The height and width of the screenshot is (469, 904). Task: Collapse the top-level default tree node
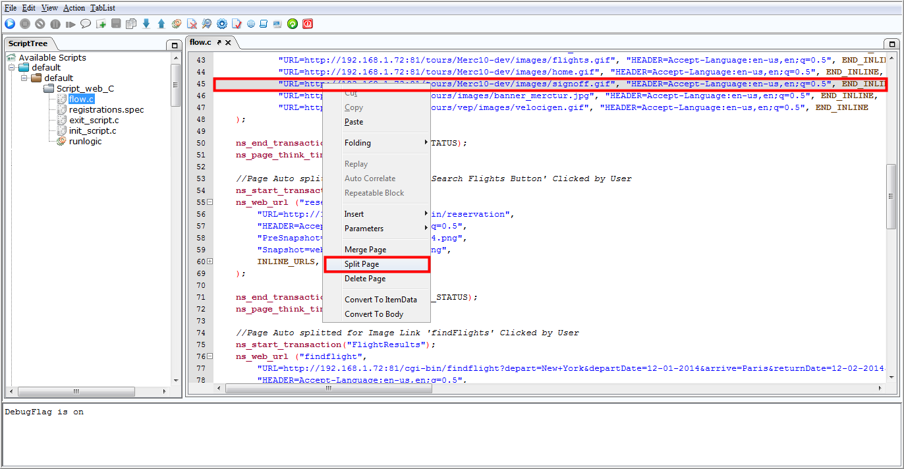point(12,68)
